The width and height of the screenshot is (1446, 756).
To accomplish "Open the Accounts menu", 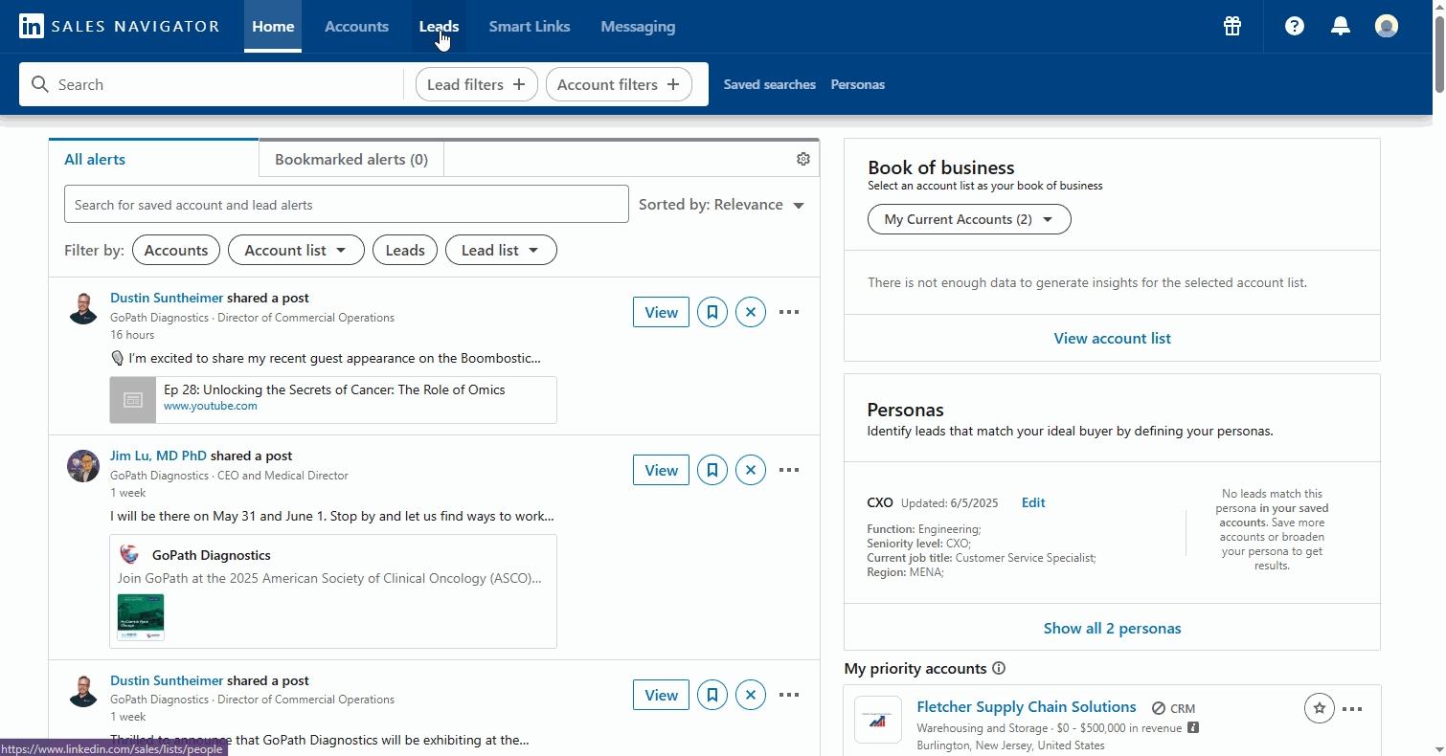I will click(x=356, y=26).
